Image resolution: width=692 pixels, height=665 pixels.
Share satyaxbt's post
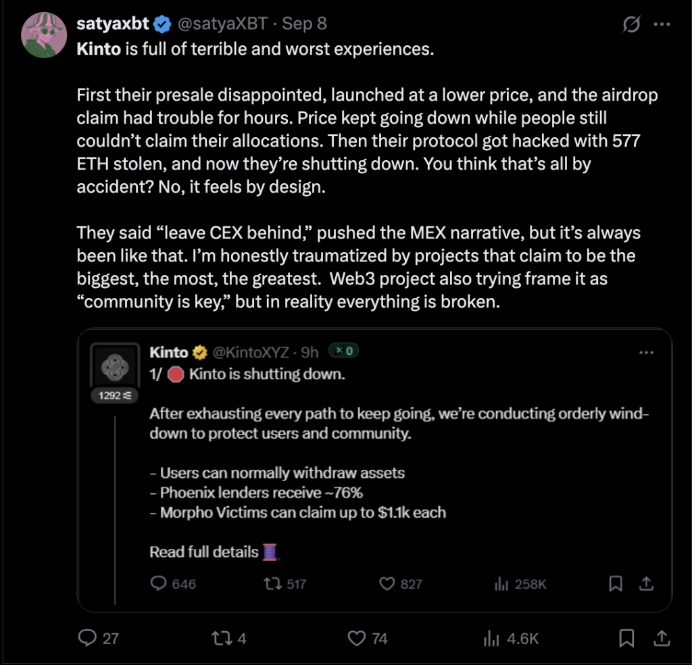coord(662,637)
